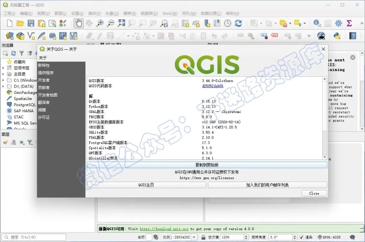Click the locator search bar (Ctrl+K)
This screenshot has height=242, width=365.
point(34,237)
